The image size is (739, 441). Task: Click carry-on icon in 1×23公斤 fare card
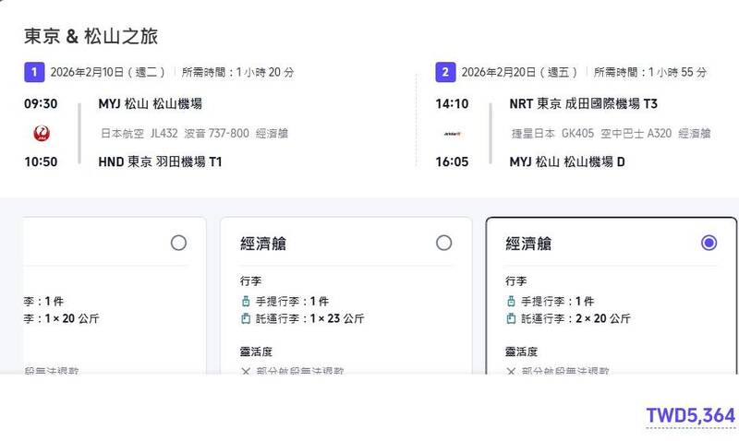tap(245, 302)
